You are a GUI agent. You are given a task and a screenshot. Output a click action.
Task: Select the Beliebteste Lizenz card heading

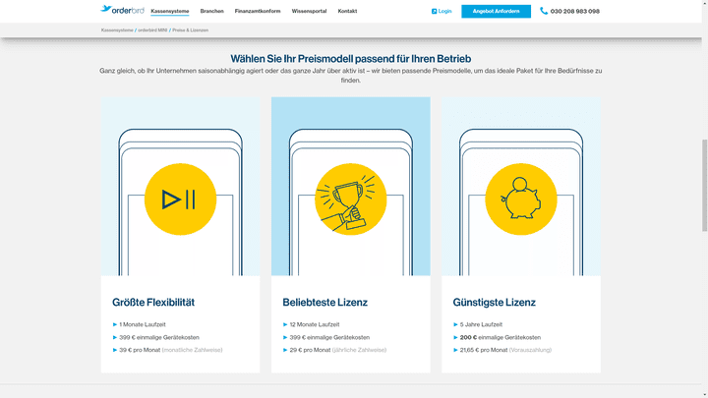324,303
